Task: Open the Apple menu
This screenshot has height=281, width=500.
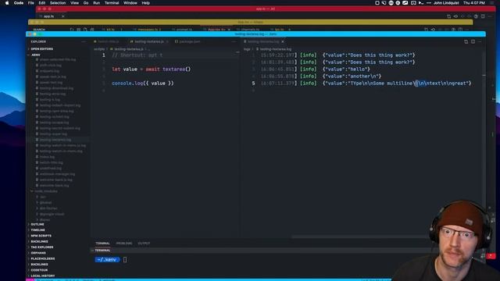Action: click(7, 3)
